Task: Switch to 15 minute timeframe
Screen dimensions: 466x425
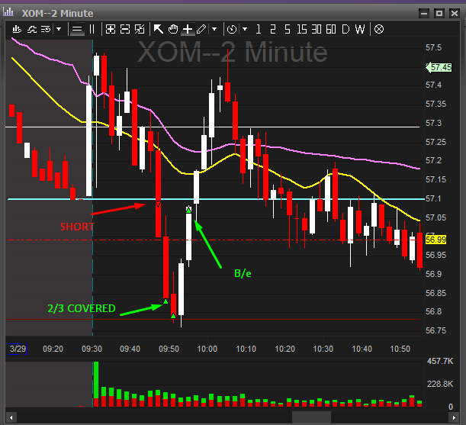Action: 302,29
